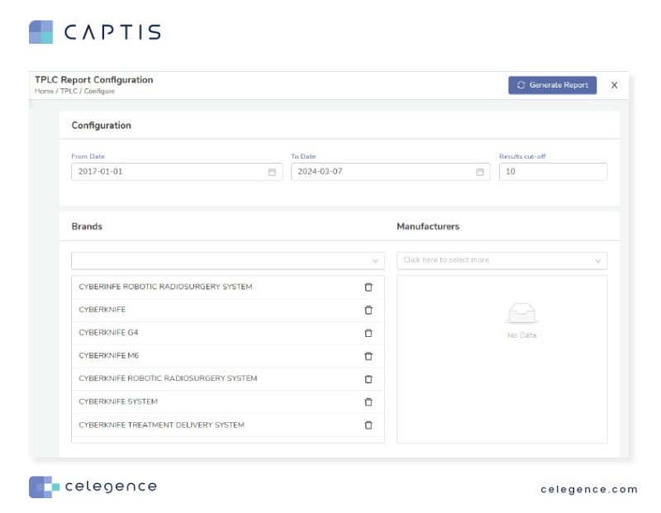This screenshot has width=661, height=513.
Task: Click the Celegence logo at bottom left
Action: [x=93, y=487]
